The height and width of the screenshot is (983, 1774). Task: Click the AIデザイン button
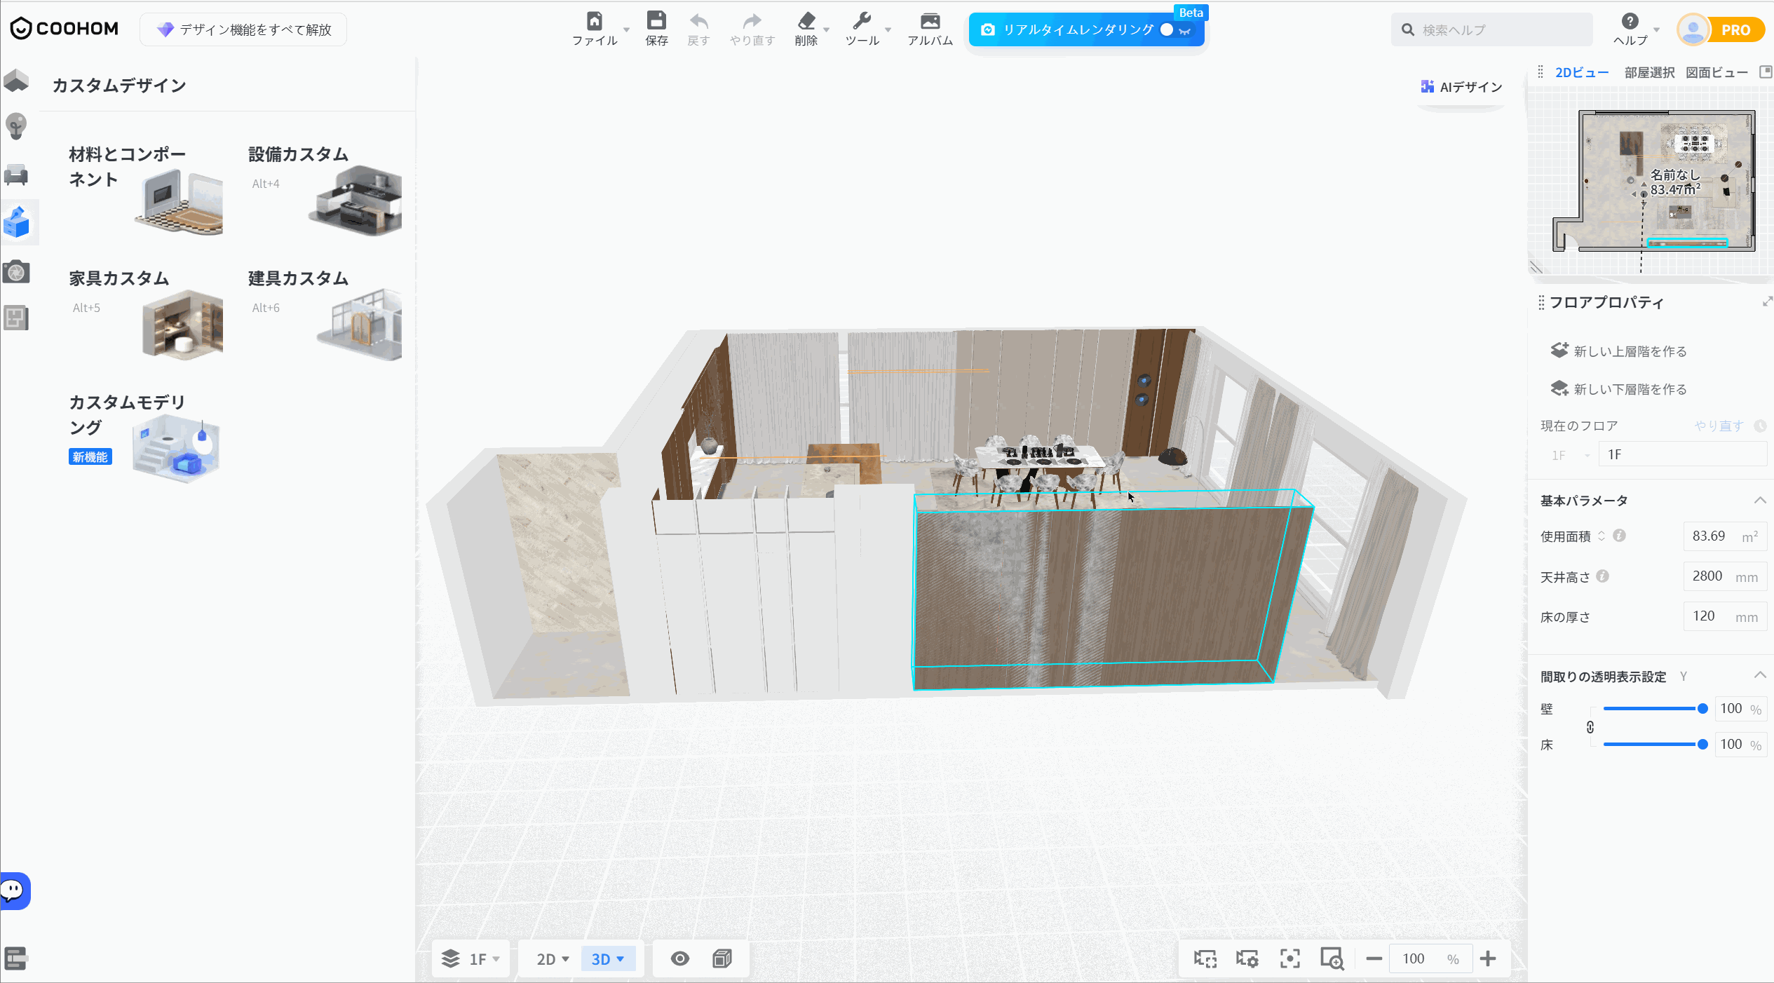coord(1461,87)
